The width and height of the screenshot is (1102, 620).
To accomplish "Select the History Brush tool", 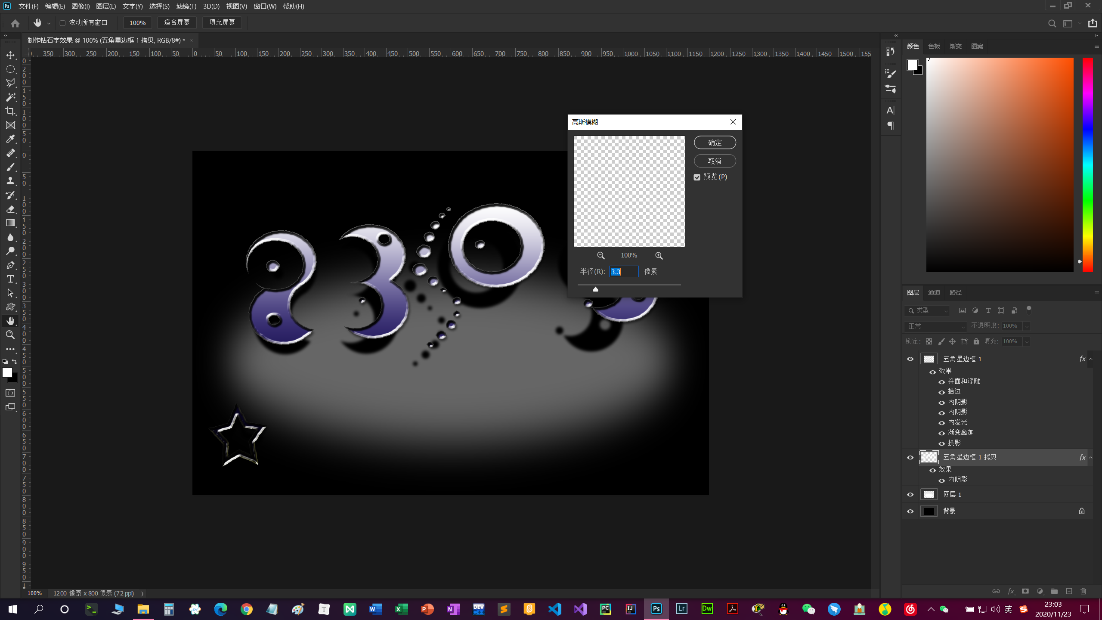I will point(10,195).
